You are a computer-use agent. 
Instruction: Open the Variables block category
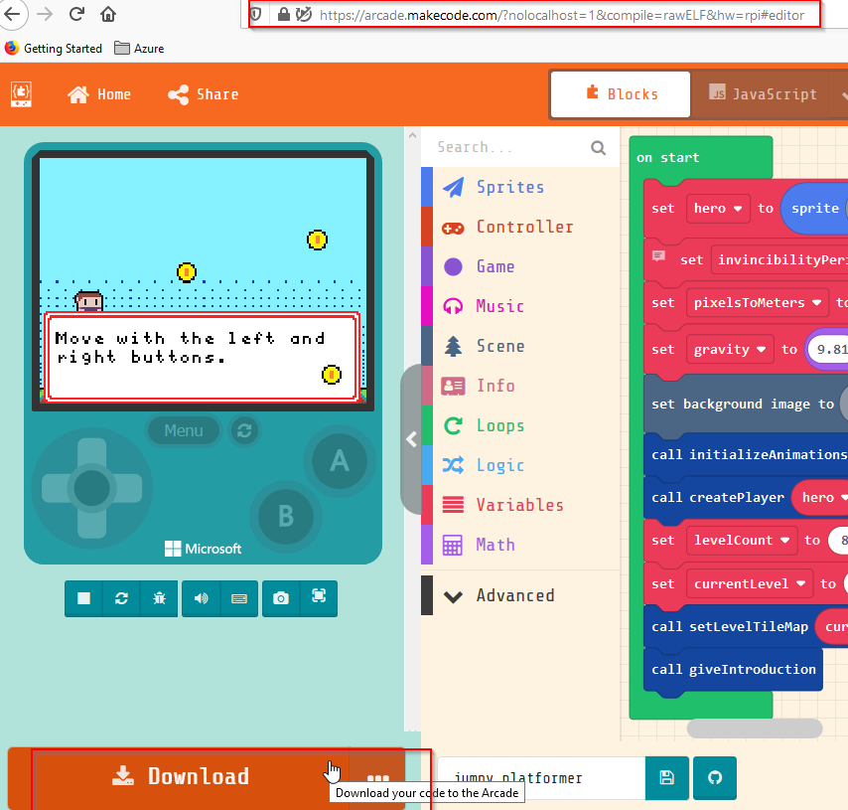(x=520, y=505)
